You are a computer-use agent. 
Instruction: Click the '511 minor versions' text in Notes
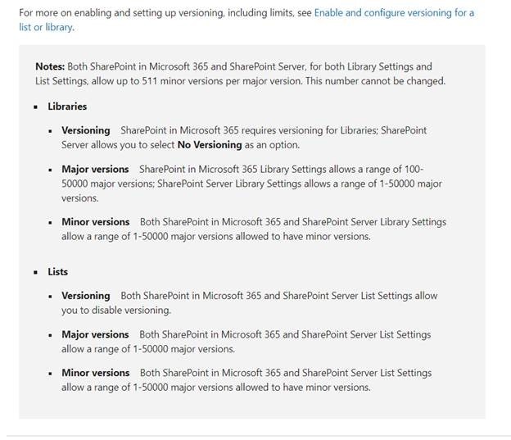point(182,80)
